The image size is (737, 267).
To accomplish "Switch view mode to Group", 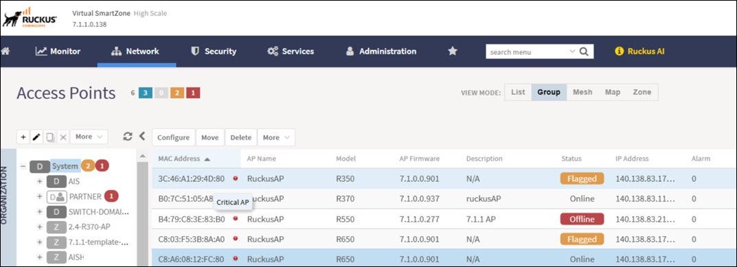I will [549, 92].
